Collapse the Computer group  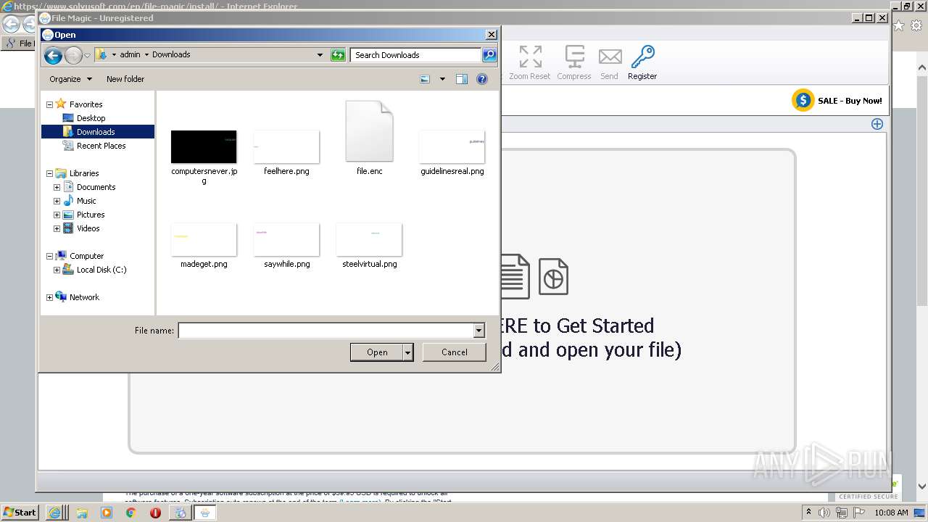(x=49, y=256)
